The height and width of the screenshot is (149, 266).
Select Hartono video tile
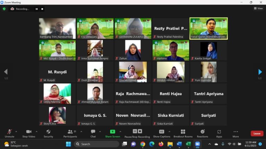[x=171, y=50]
